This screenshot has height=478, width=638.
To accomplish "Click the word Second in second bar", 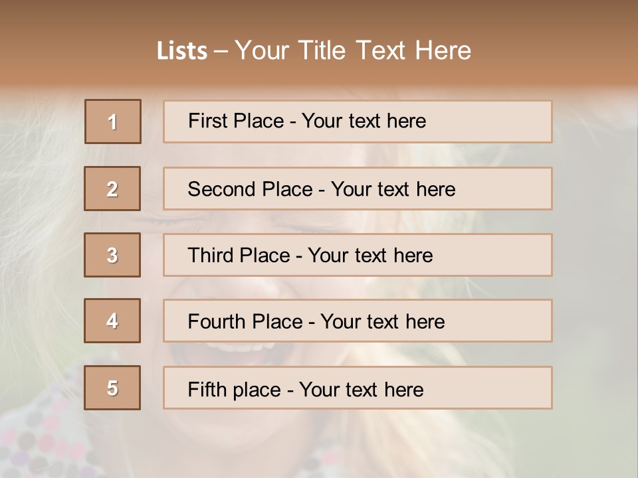I will click(x=222, y=189).
